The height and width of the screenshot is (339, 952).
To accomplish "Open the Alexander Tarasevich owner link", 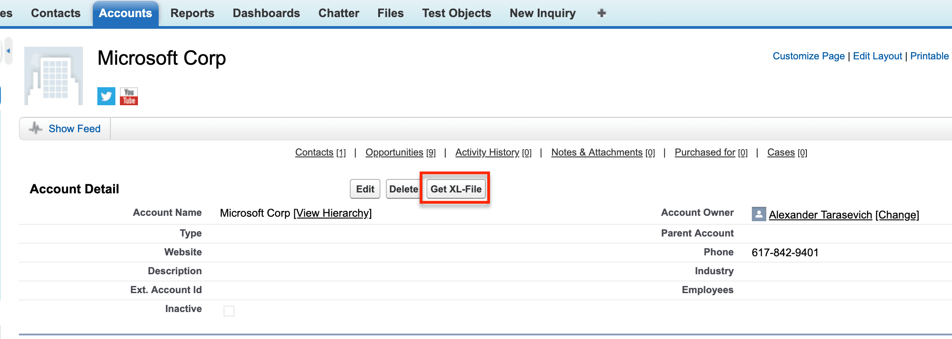I will [820, 215].
